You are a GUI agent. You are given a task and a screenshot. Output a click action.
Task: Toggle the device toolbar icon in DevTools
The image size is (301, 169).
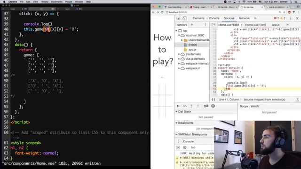click(x=184, y=18)
